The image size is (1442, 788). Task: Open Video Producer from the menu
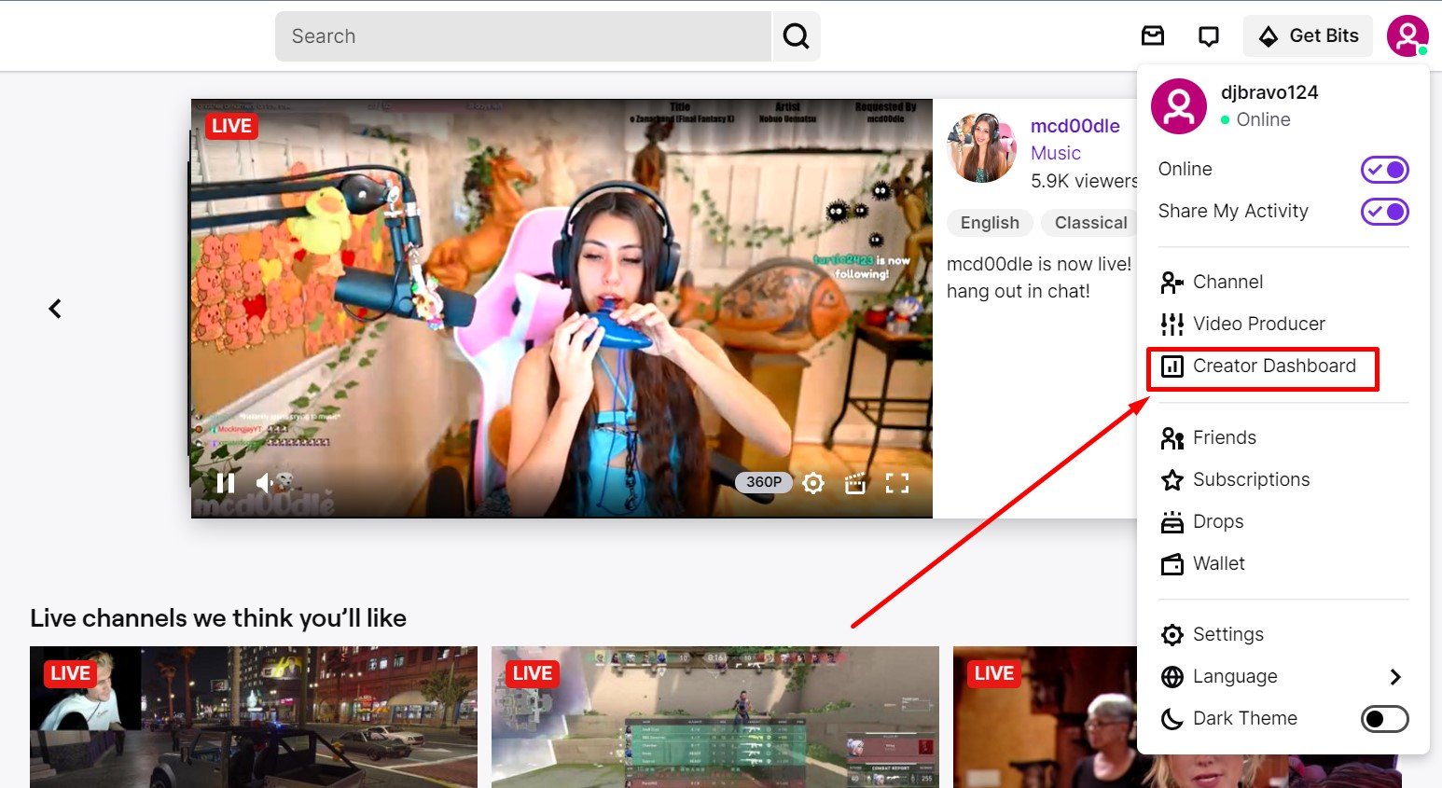pos(1283,324)
